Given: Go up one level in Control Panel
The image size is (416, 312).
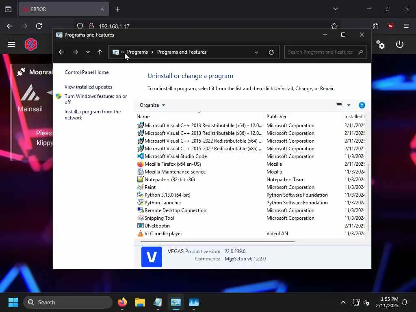Looking at the screenshot, I should tap(100, 52).
